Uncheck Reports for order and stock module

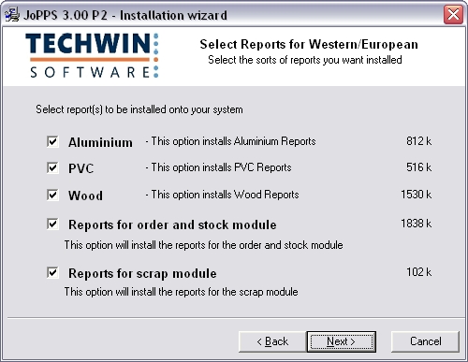[52, 224]
